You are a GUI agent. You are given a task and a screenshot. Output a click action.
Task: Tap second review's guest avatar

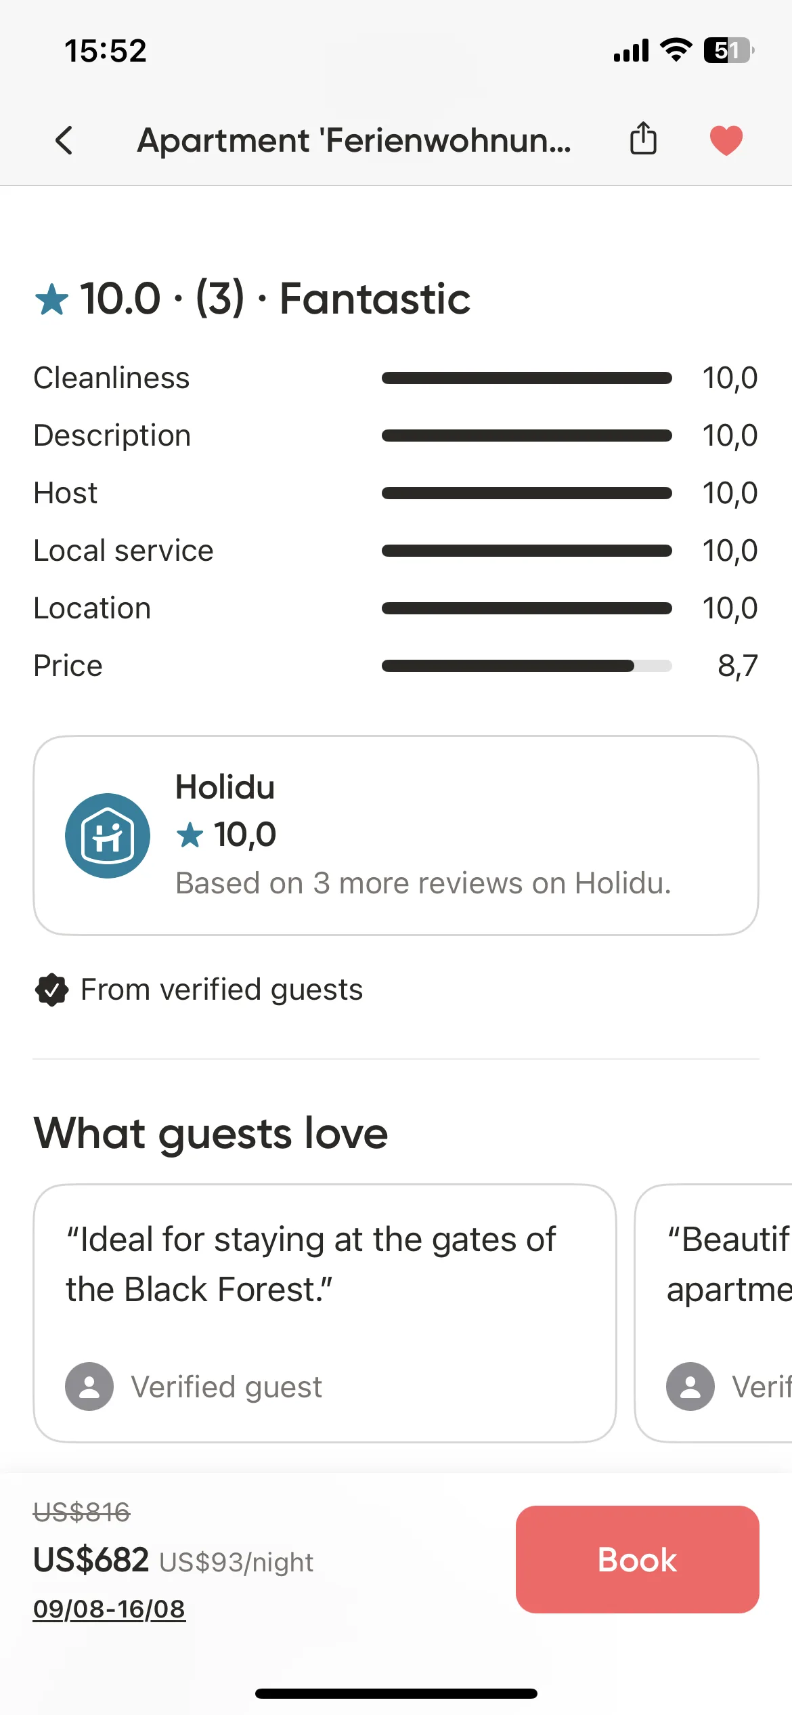690,1386
